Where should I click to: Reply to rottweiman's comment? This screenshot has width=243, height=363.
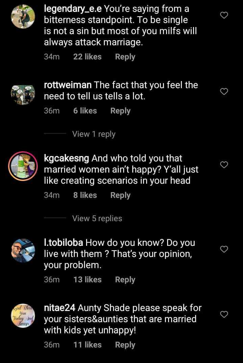click(120, 111)
